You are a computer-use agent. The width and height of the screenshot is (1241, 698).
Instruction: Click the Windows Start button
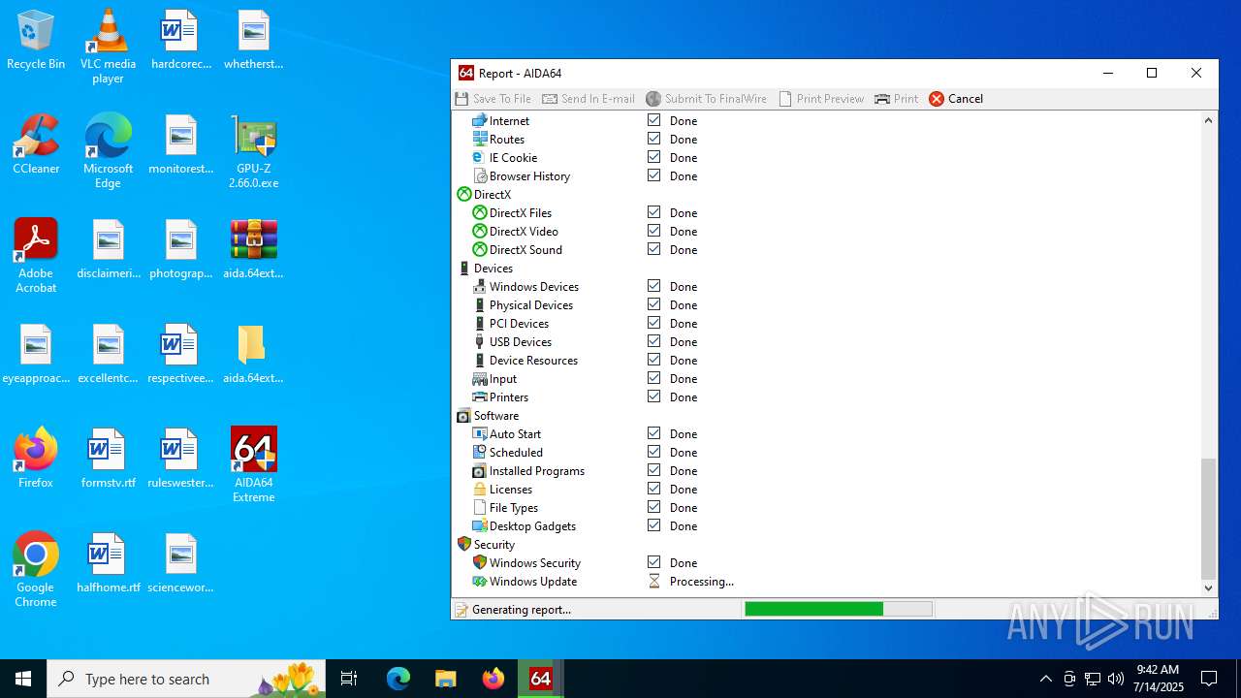tap(23, 679)
